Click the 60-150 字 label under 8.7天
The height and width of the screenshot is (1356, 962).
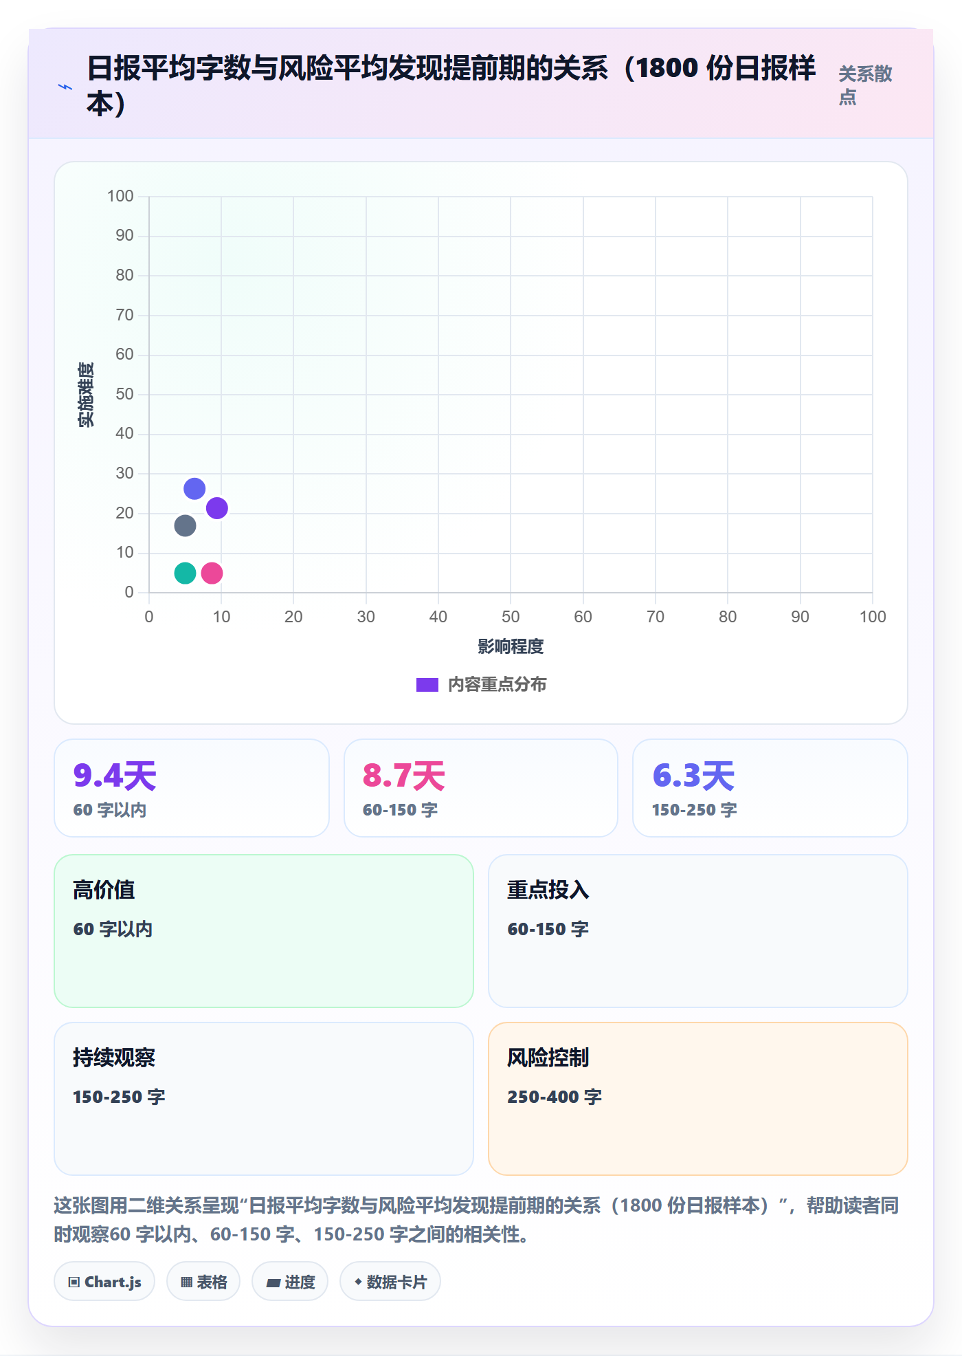(400, 810)
